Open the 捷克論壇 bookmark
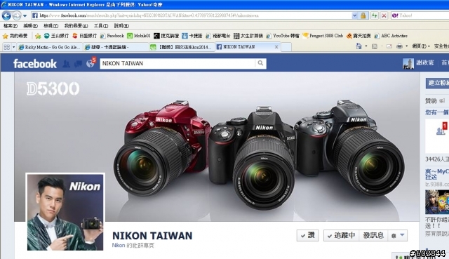The width and height of the screenshot is (449, 259). [166, 36]
